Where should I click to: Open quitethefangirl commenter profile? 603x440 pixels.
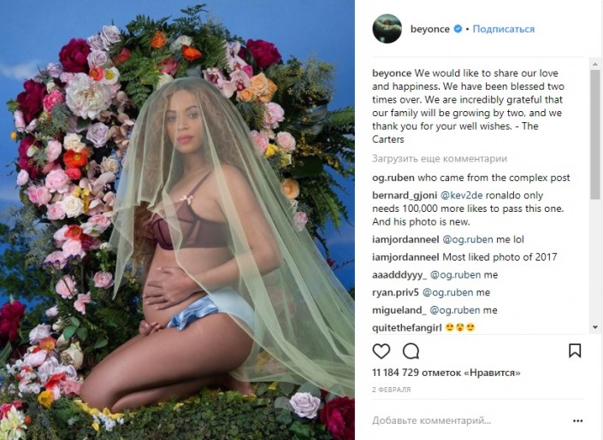(x=407, y=328)
